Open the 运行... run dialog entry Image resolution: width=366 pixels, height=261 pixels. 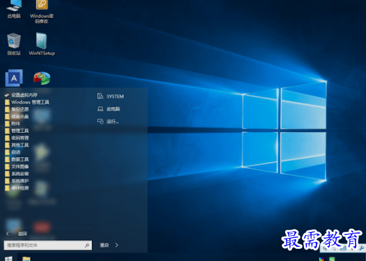108,121
